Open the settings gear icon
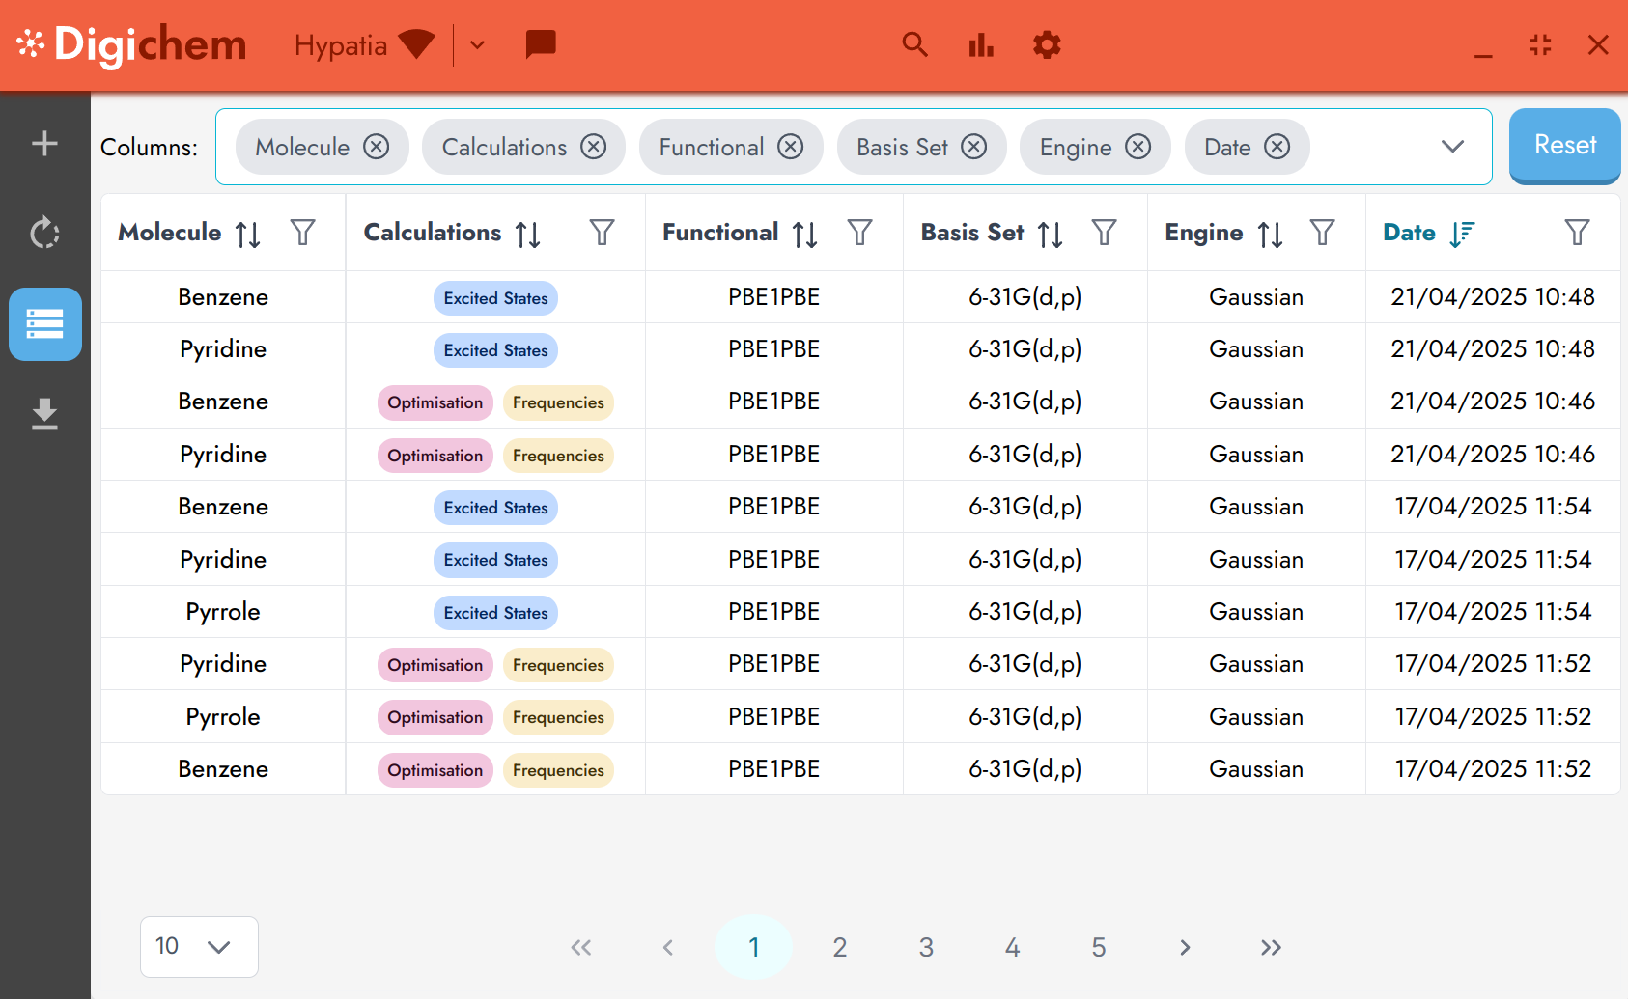Screen dimensions: 1628x999 tap(1047, 44)
